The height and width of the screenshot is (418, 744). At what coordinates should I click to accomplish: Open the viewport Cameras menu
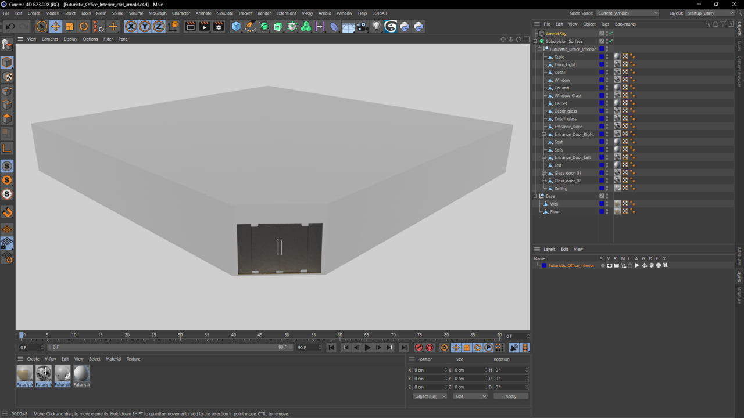pos(49,39)
